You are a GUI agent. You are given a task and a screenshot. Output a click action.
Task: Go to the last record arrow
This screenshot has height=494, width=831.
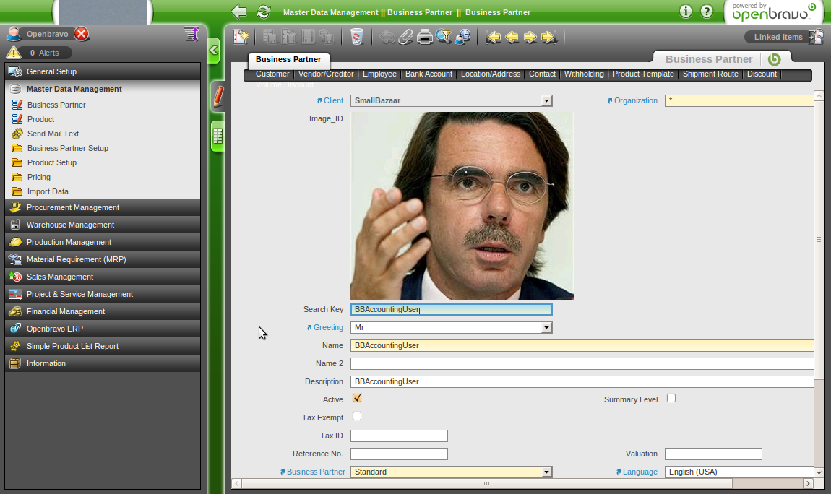coord(548,37)
